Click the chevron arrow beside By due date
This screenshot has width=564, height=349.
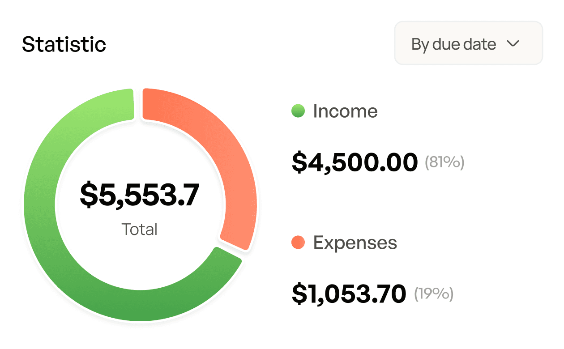[x=513, y=43]
